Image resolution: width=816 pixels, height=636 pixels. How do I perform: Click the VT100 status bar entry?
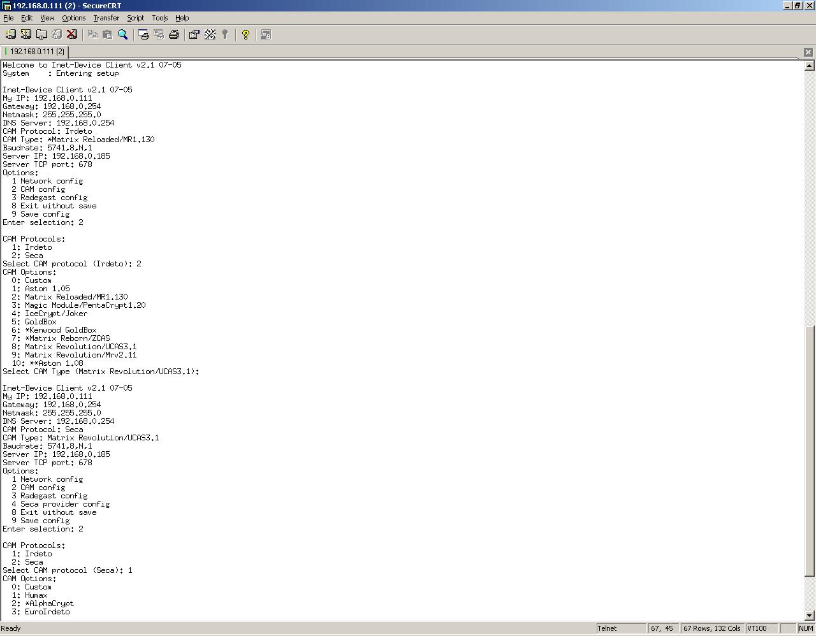click(761, 628)
